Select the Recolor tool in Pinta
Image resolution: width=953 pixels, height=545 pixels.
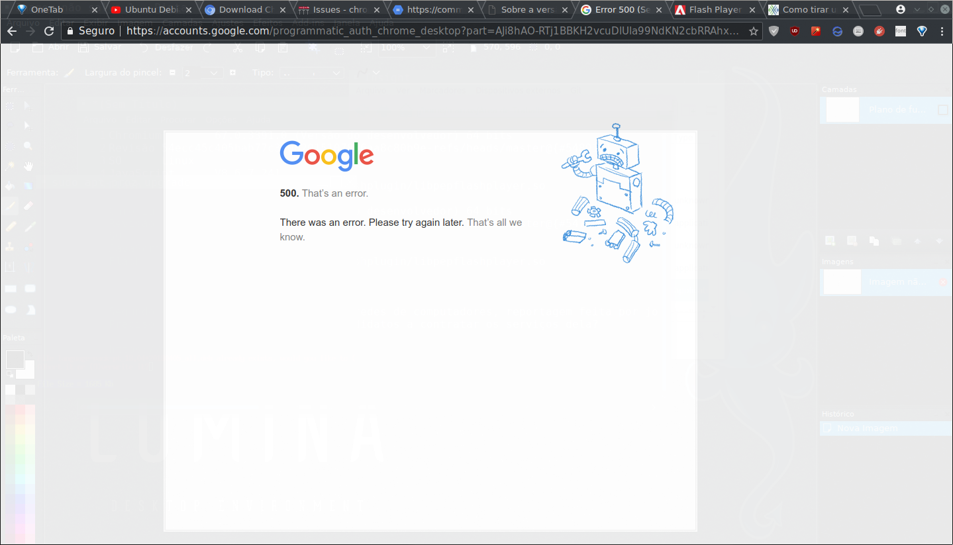coord(29,247)
